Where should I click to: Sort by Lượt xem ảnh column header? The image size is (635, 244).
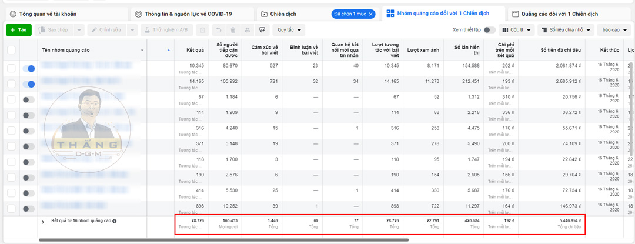coord(423,50)
